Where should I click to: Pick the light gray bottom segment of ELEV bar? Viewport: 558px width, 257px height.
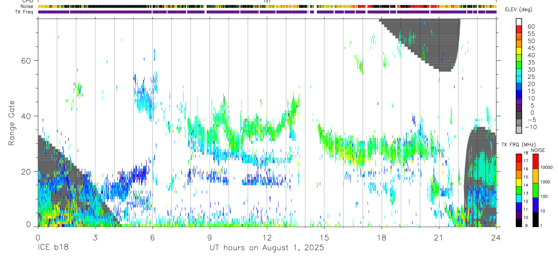(x=518, y=130)
